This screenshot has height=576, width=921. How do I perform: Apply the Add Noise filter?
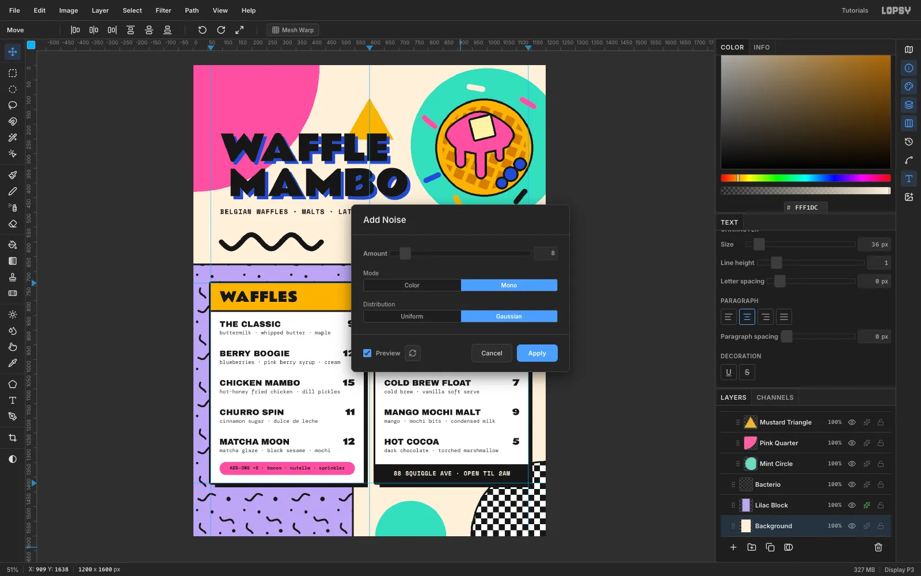tap(537, 353)
